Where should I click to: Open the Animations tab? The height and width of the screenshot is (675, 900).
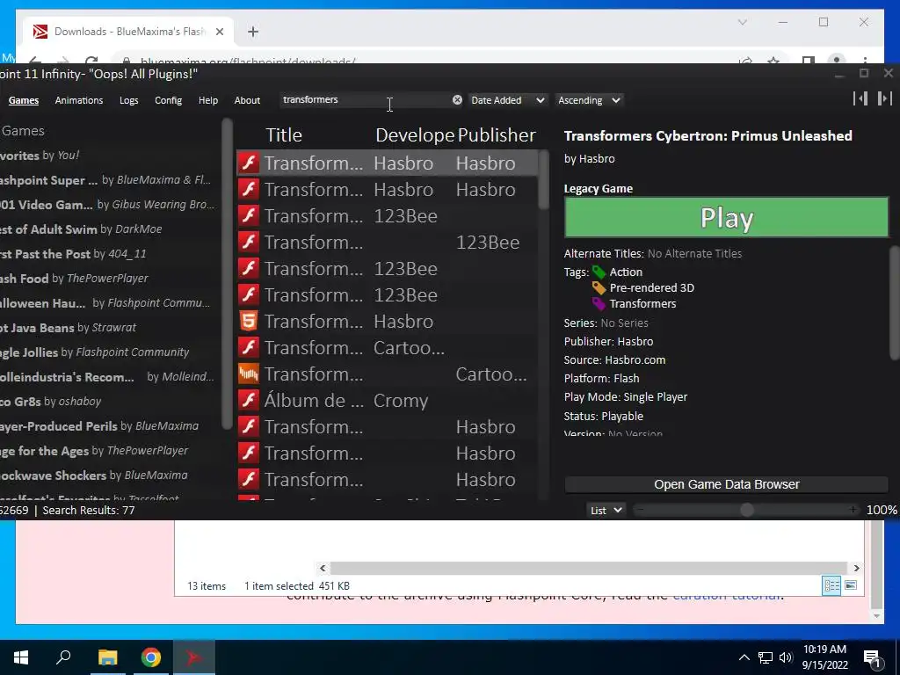coord(79,100)
